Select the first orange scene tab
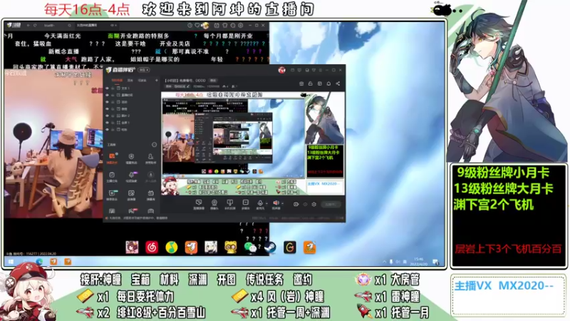 click(x=117, y=80)
